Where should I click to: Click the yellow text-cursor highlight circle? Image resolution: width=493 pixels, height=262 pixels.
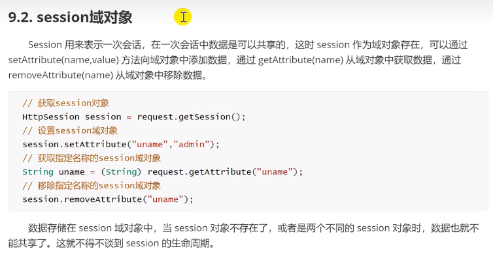tap(182, 16)
